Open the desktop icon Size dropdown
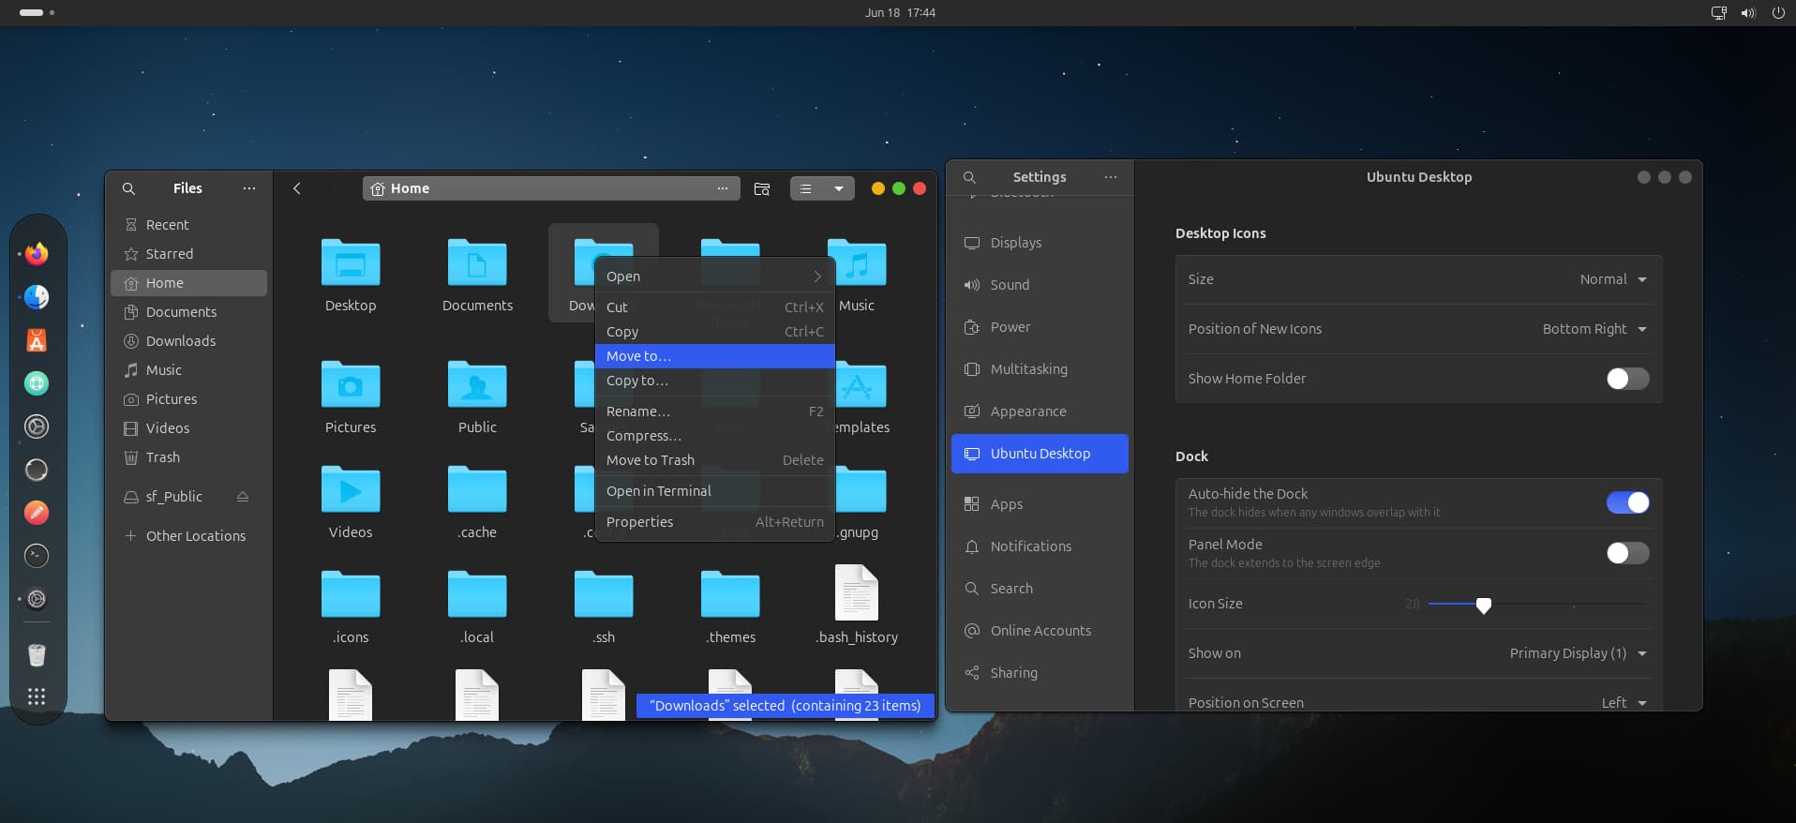1796x823 pixels. coord(1613,279)
